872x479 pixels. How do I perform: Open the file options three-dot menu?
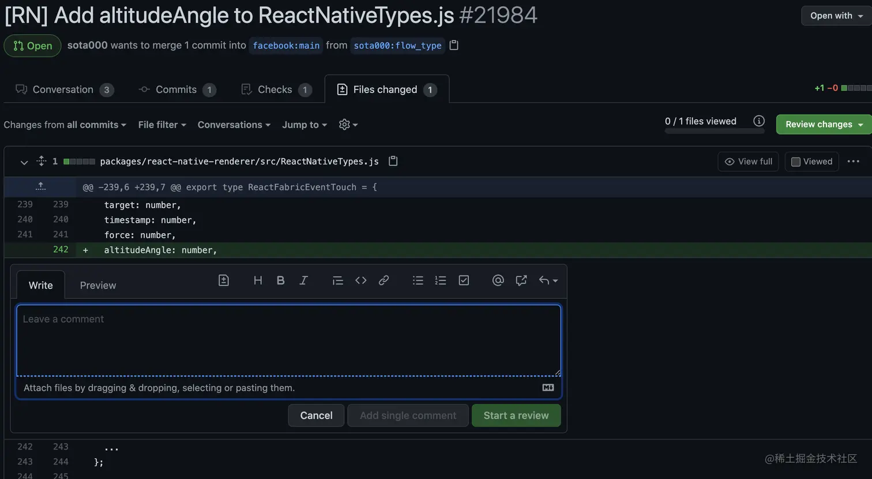click(x=854, y=162)
